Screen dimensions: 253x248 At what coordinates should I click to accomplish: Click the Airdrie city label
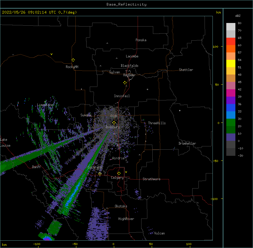[119, 158]
